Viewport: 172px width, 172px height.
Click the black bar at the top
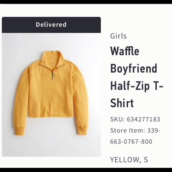point(86,2)
